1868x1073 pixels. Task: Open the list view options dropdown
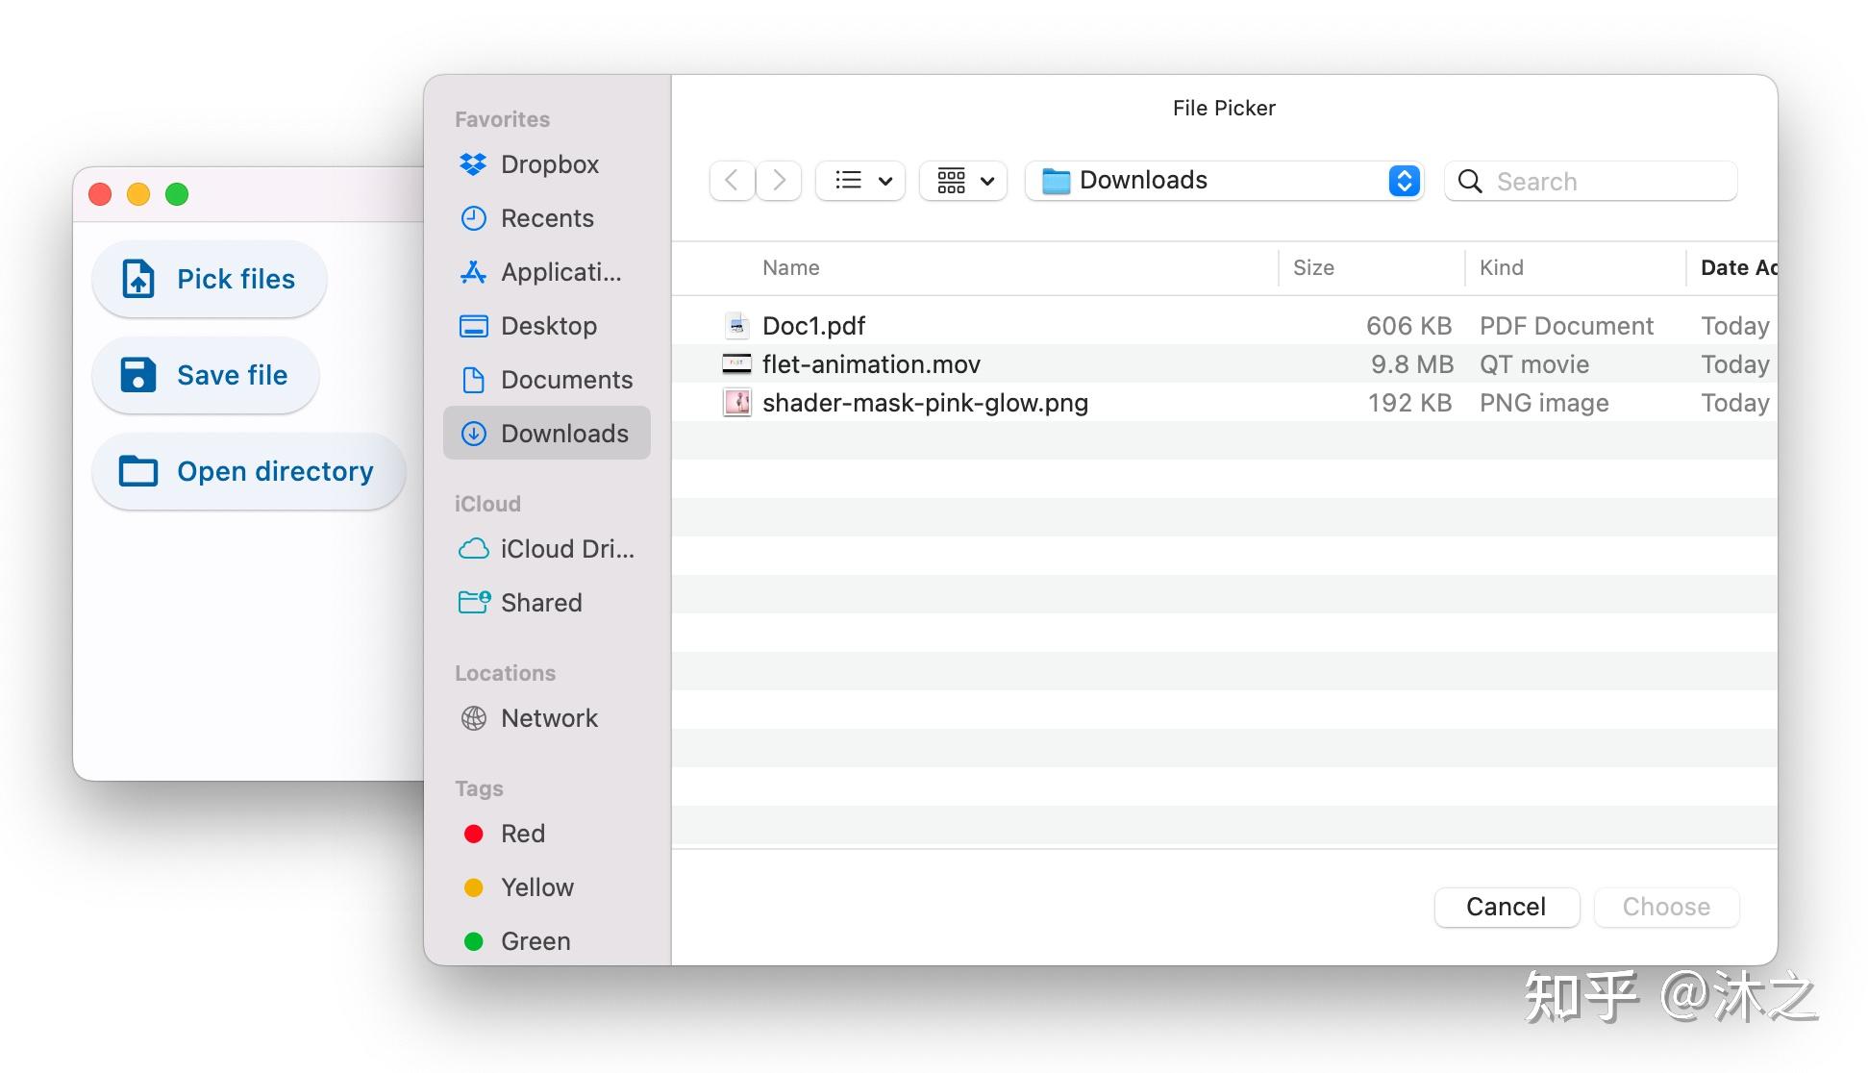[859, 181]
